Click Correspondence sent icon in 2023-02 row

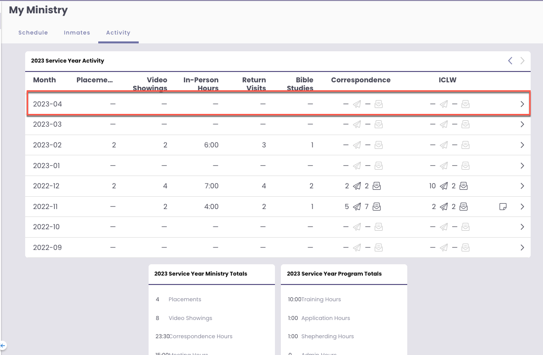click(357, 145)
